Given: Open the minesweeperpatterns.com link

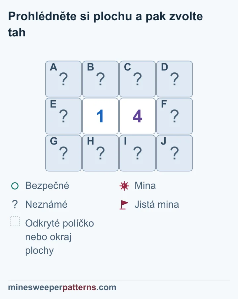Looking at the screenshot, I should click(62, 287).
